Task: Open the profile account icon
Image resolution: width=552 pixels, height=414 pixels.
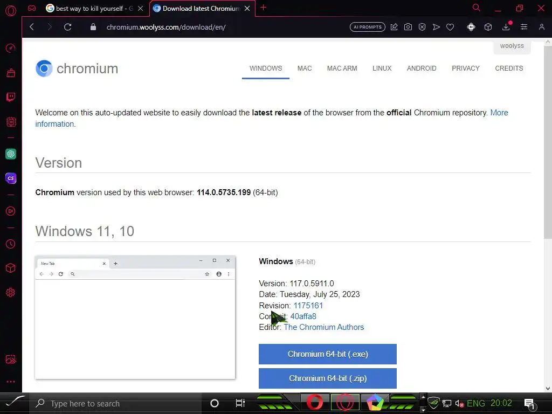Action: [542, 27]
